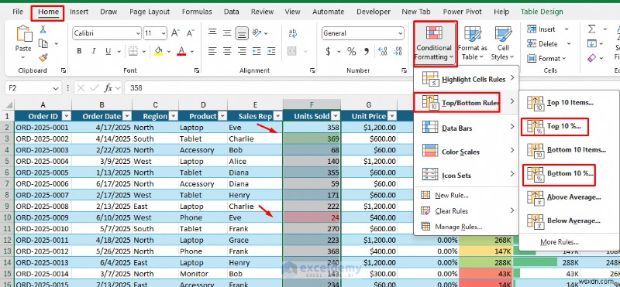Screen dimensions: 620x287
Task: Select column F header
Action: [312, 105]
